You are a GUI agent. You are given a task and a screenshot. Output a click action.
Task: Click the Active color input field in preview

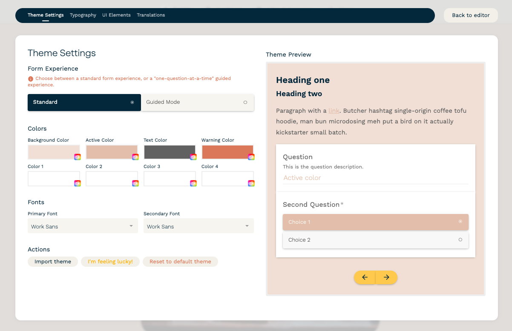(x=375, y=178)
